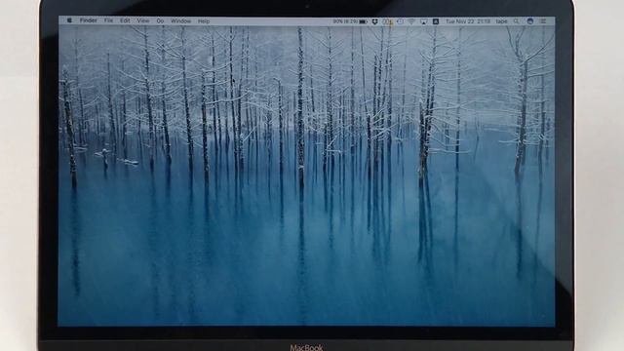Click the date and time in the menu bar

coord(468,21)
